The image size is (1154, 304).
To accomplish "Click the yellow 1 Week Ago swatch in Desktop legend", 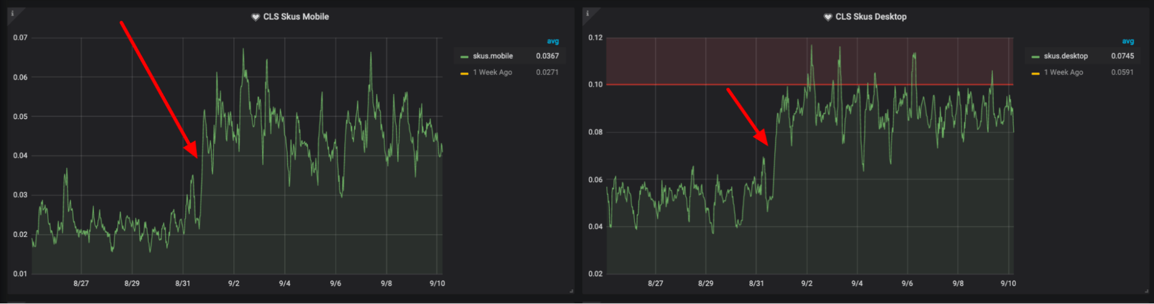I will pos(1035,73).
